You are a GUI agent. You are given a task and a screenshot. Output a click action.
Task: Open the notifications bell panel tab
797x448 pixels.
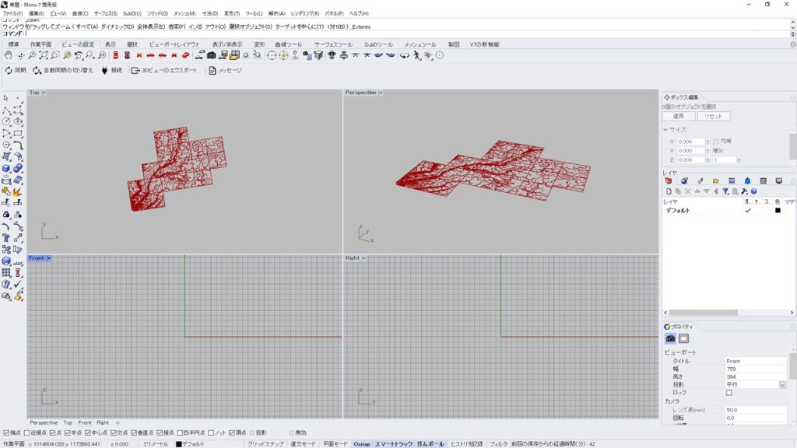747,180
